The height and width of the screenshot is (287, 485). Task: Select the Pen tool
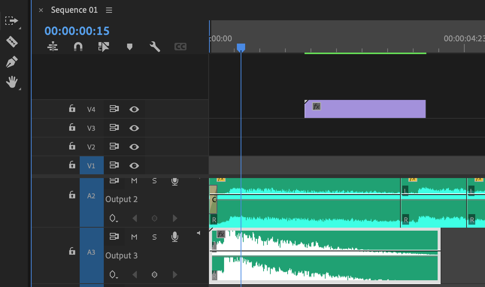pyautogui.click(x=12, y=62)
